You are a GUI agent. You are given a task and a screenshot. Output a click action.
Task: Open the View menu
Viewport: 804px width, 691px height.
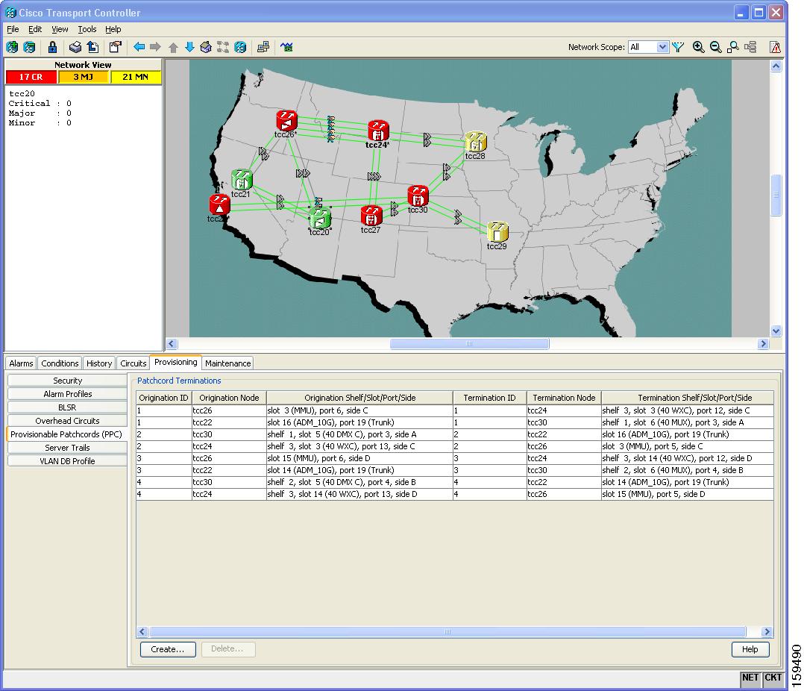point(60,29)
